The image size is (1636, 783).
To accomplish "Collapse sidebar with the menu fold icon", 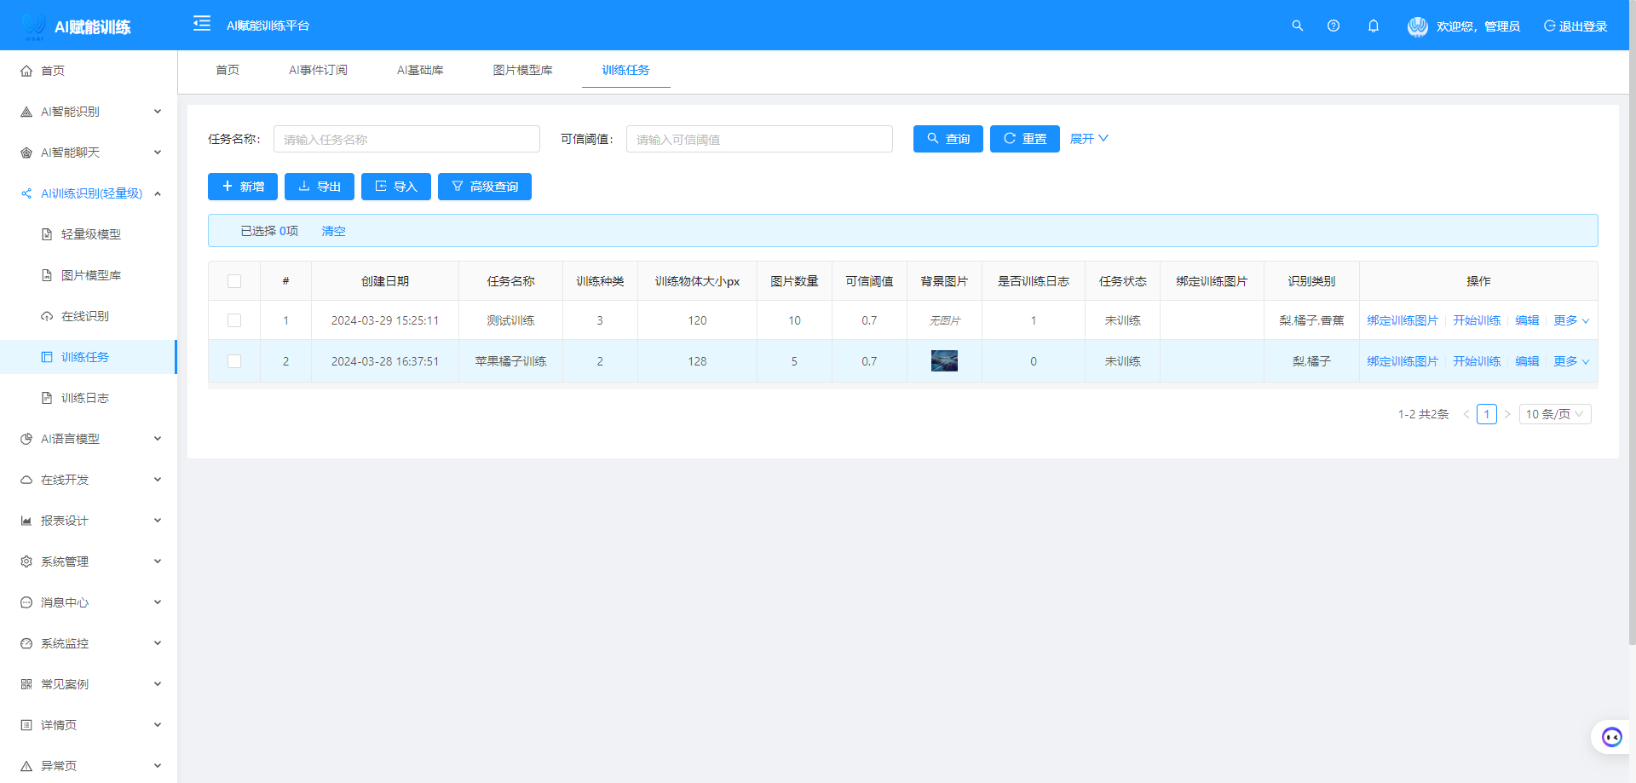I will [202, 23].
